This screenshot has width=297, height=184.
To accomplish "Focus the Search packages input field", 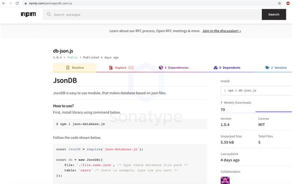I will tap(156, 14).
